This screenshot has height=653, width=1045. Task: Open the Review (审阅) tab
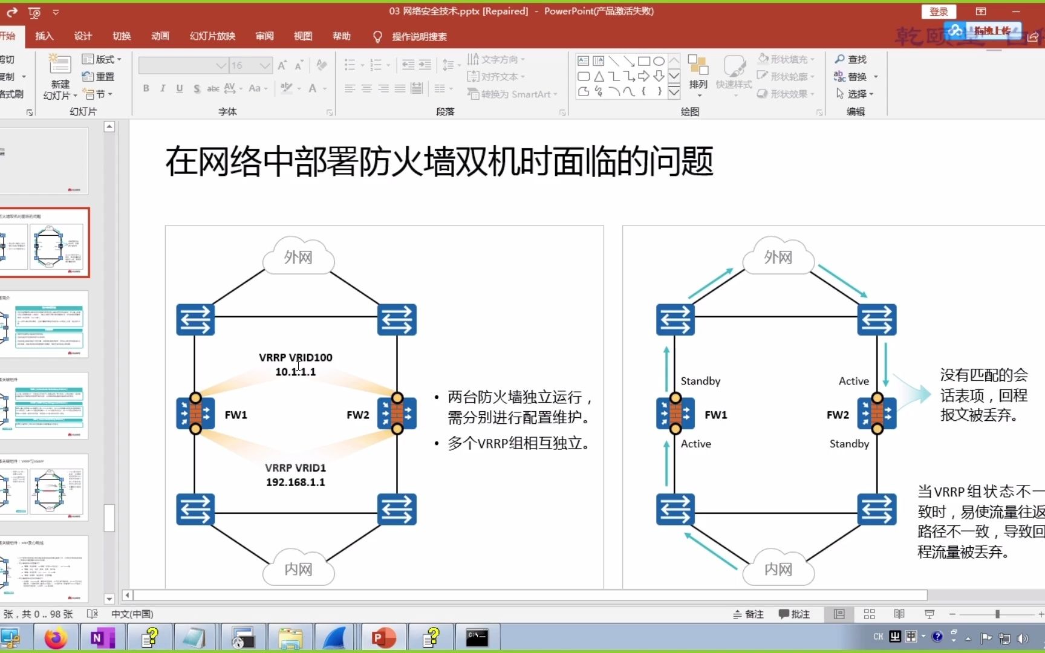point(264,36)
